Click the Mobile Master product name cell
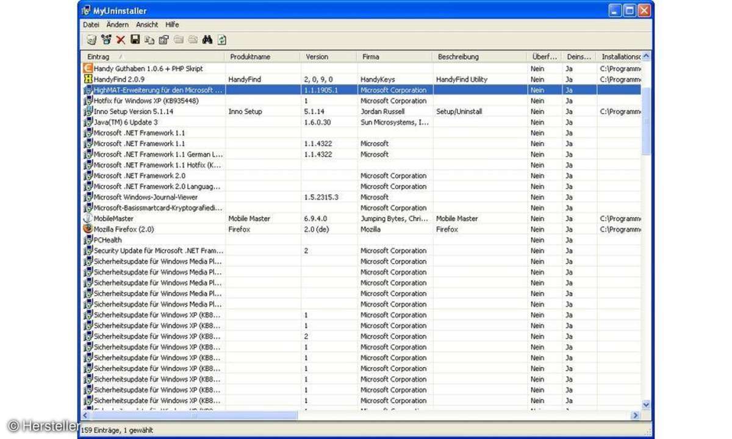The height and width of the screenshot is (439, 732). (249, 218)
